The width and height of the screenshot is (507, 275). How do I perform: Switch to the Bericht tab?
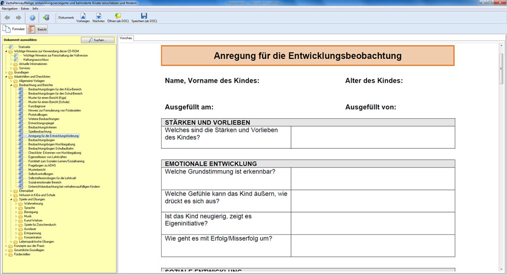point(39,29)
